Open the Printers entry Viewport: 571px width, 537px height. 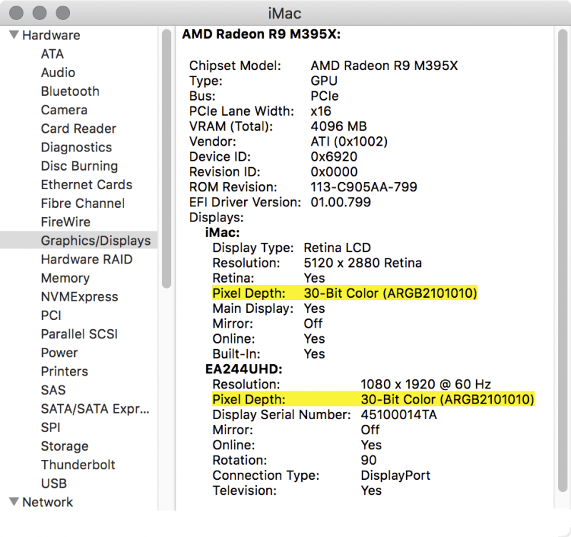coord(64,371)
